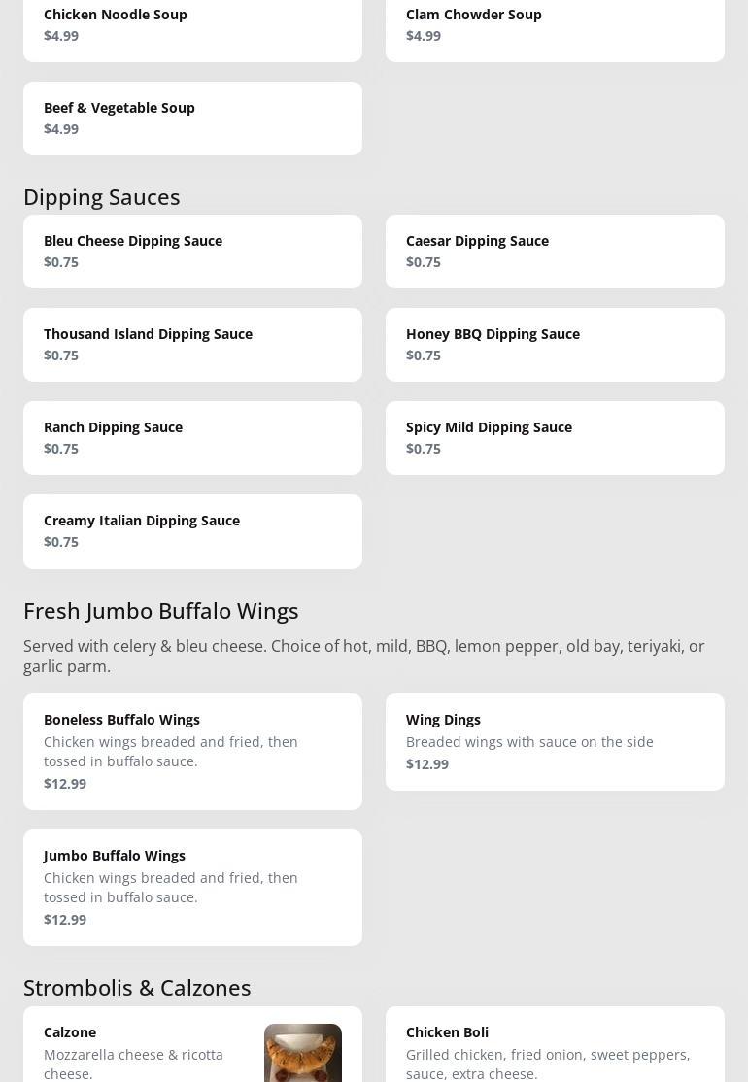Select the Wing Dings card
Viewport: 748px width, 1082px height.
tap(555, 741)
